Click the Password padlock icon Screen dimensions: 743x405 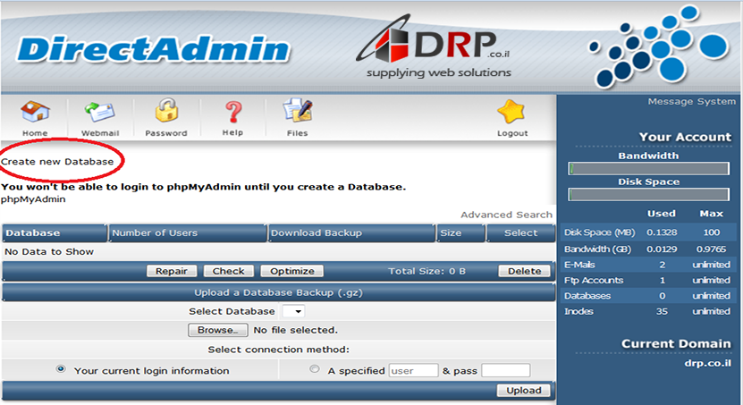166,112
